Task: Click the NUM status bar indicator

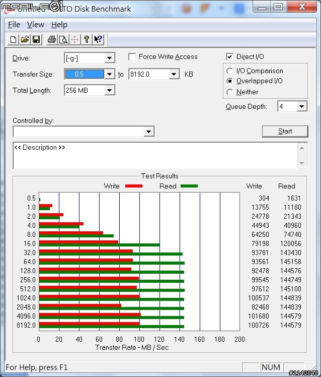Action: [271, 367]
